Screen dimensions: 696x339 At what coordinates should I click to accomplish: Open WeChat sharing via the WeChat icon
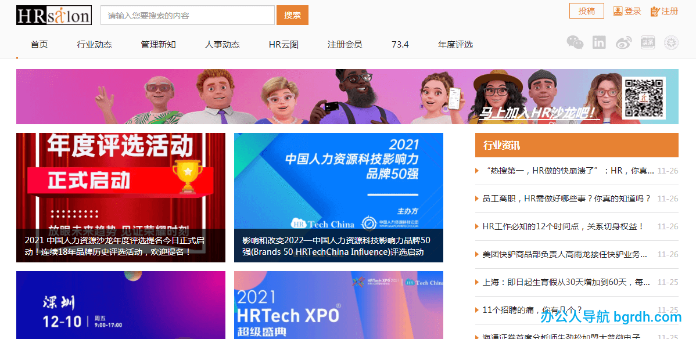[575, 42]
